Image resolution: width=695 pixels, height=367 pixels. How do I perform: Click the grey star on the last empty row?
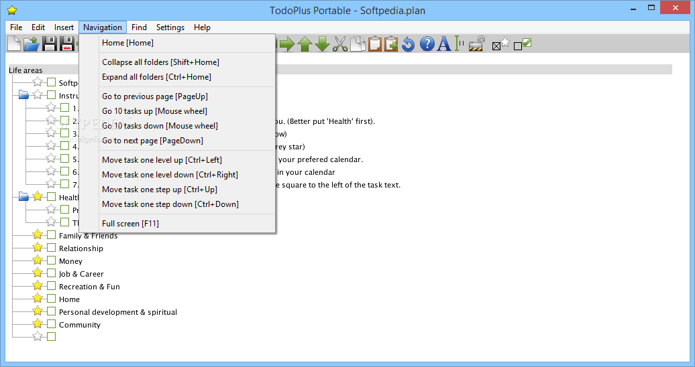38,336
